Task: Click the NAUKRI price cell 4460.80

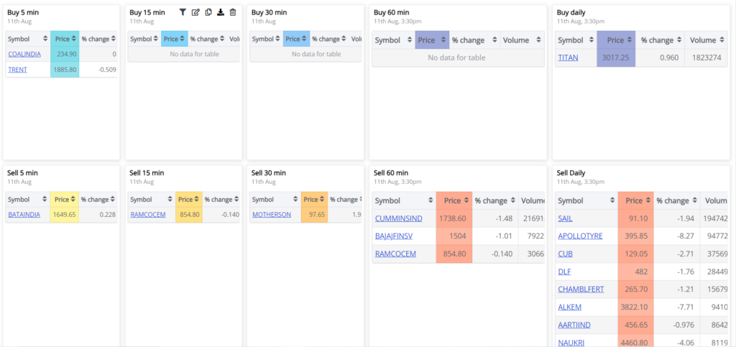Action: click(x=635, y=343)
